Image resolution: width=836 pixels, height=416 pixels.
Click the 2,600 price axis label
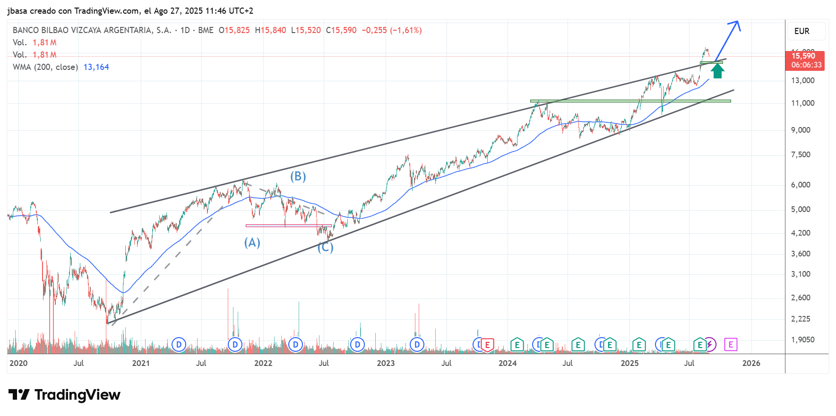coord(801,298)
